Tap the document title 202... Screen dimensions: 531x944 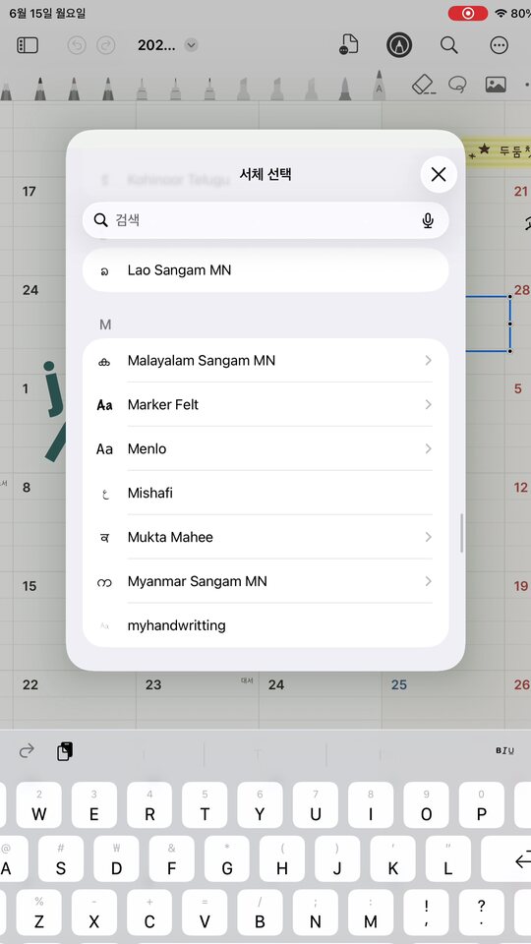(x=156, y=45)
